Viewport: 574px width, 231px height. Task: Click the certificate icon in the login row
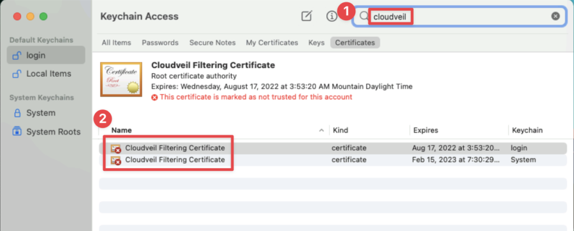[116, 148]
